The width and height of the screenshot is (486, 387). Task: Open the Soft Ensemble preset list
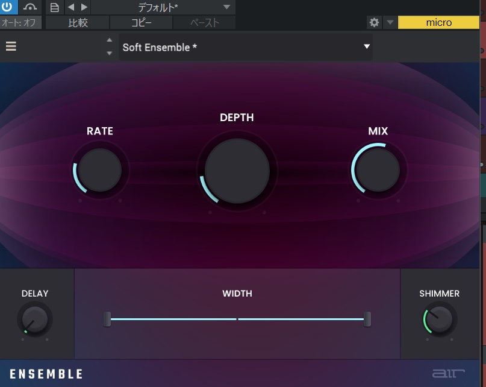(246, 47)
